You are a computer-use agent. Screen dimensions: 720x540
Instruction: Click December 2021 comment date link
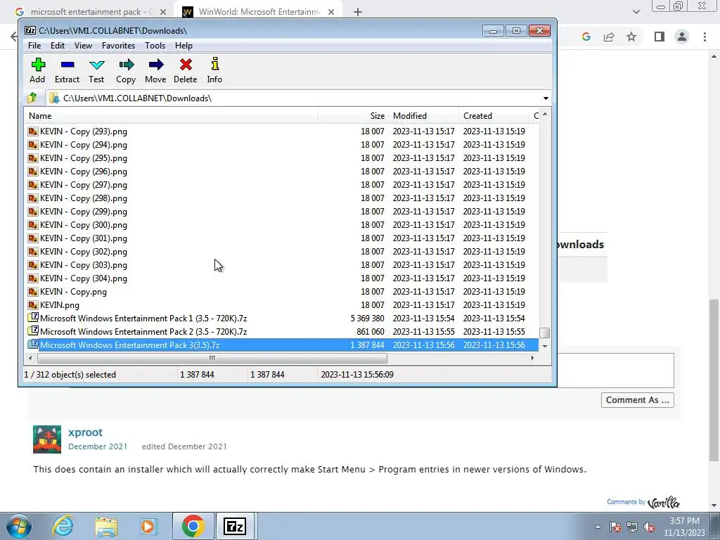pyautogui.click(x=98, y=446)
